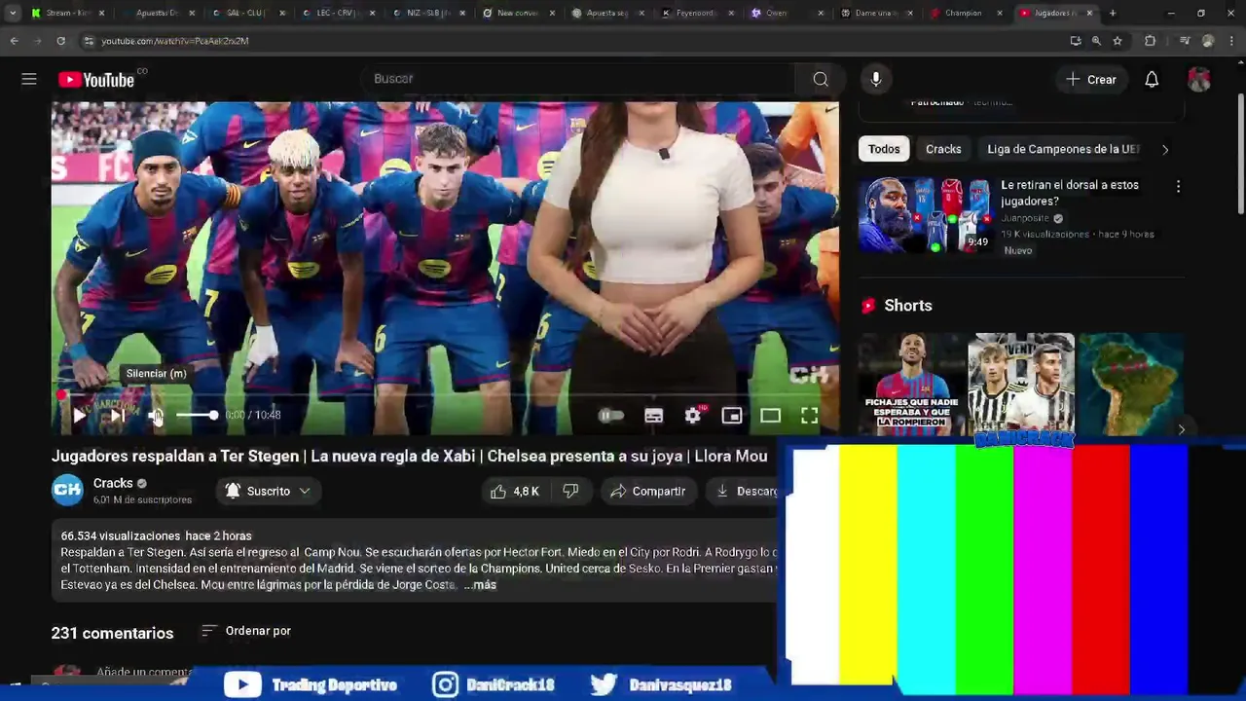Dislike the video
The image size is (1246, 701).
tap(571, 492)
